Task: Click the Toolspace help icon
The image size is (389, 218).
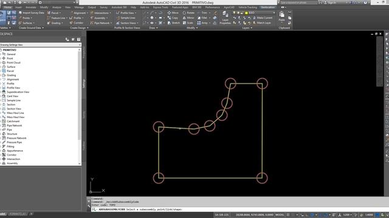Action: click(78, 39)
